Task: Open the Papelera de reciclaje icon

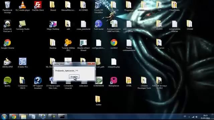Action: [x=7, y=7]
